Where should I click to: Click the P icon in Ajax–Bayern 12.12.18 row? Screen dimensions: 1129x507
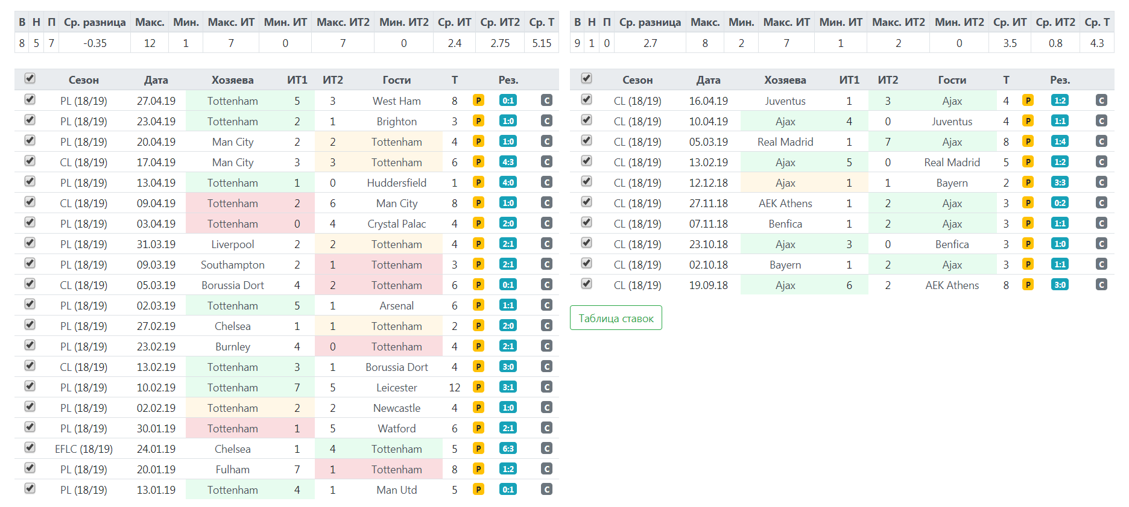point(1028,182)
